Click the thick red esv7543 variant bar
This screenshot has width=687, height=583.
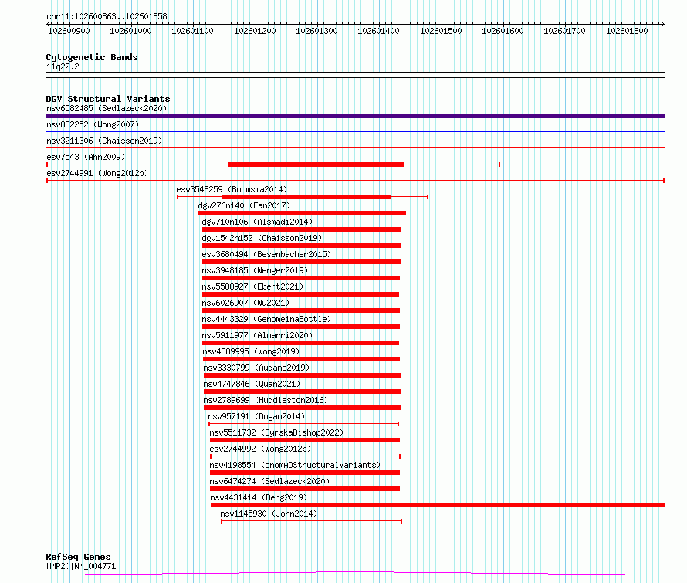(316, 164)
